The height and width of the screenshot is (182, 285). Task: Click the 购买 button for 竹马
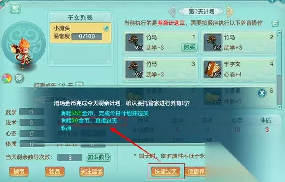(x=189, y=47)
